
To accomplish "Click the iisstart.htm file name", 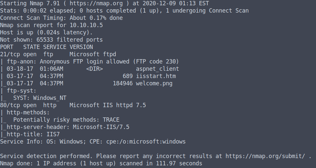I will (156, 76).
